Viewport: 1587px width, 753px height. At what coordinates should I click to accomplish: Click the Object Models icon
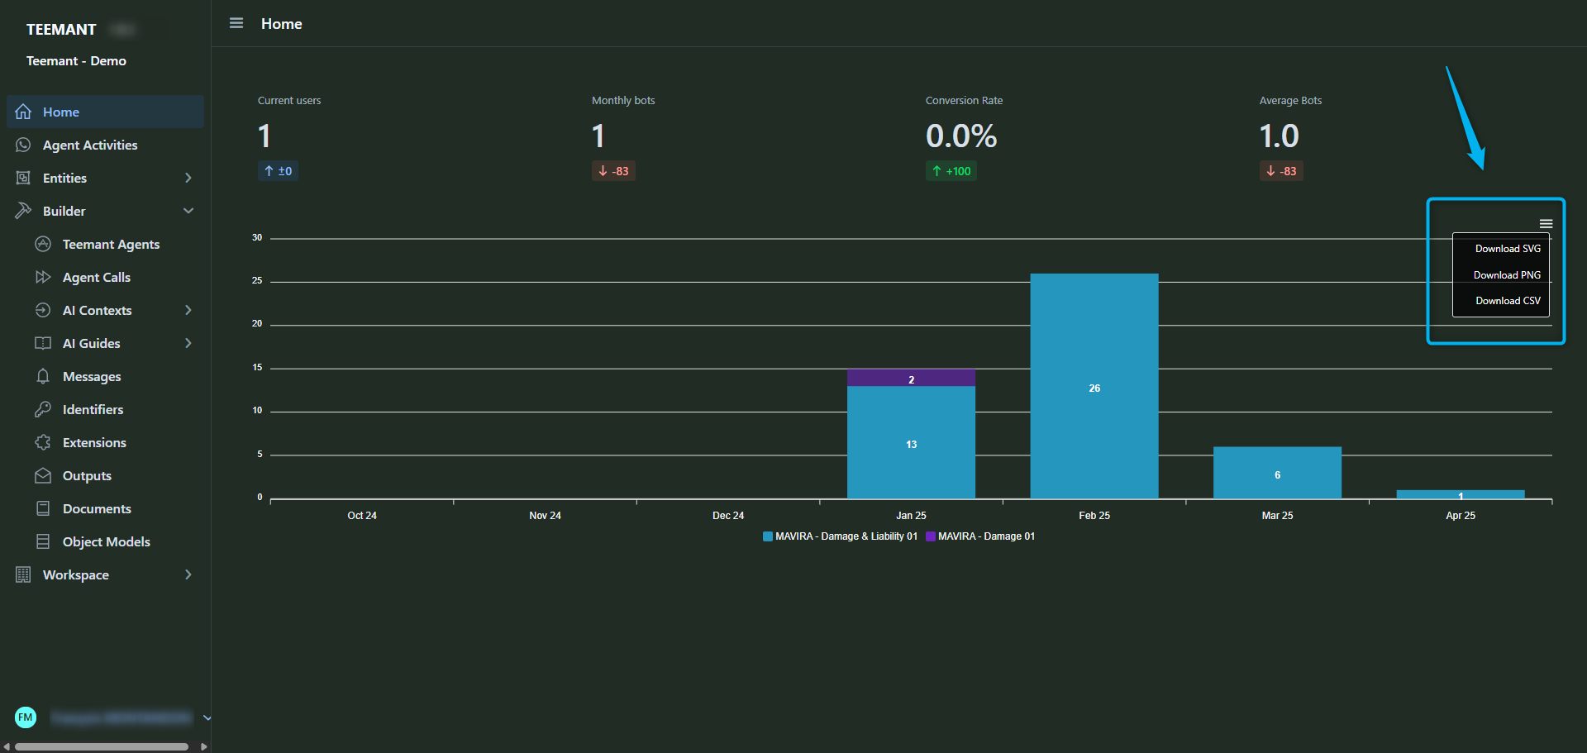43,541
